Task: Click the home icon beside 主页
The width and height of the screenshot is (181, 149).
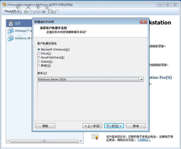Action: (x=11, y=23)
